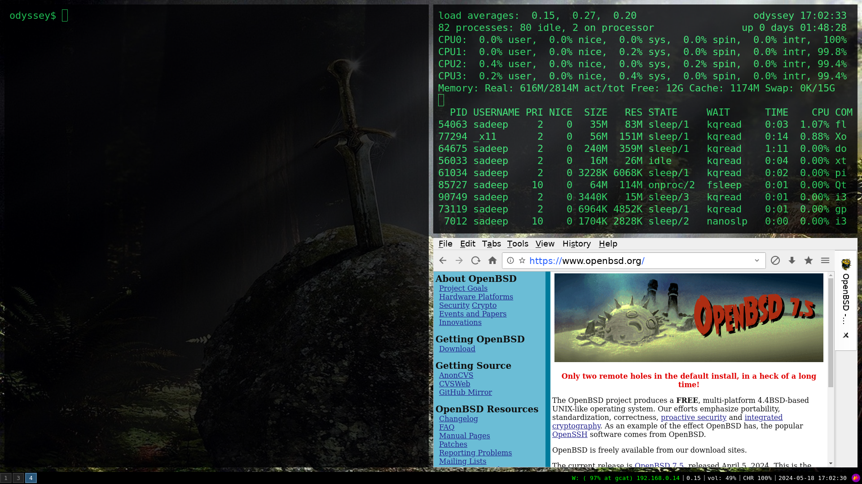Open the History menu

(x=576, y=244)
